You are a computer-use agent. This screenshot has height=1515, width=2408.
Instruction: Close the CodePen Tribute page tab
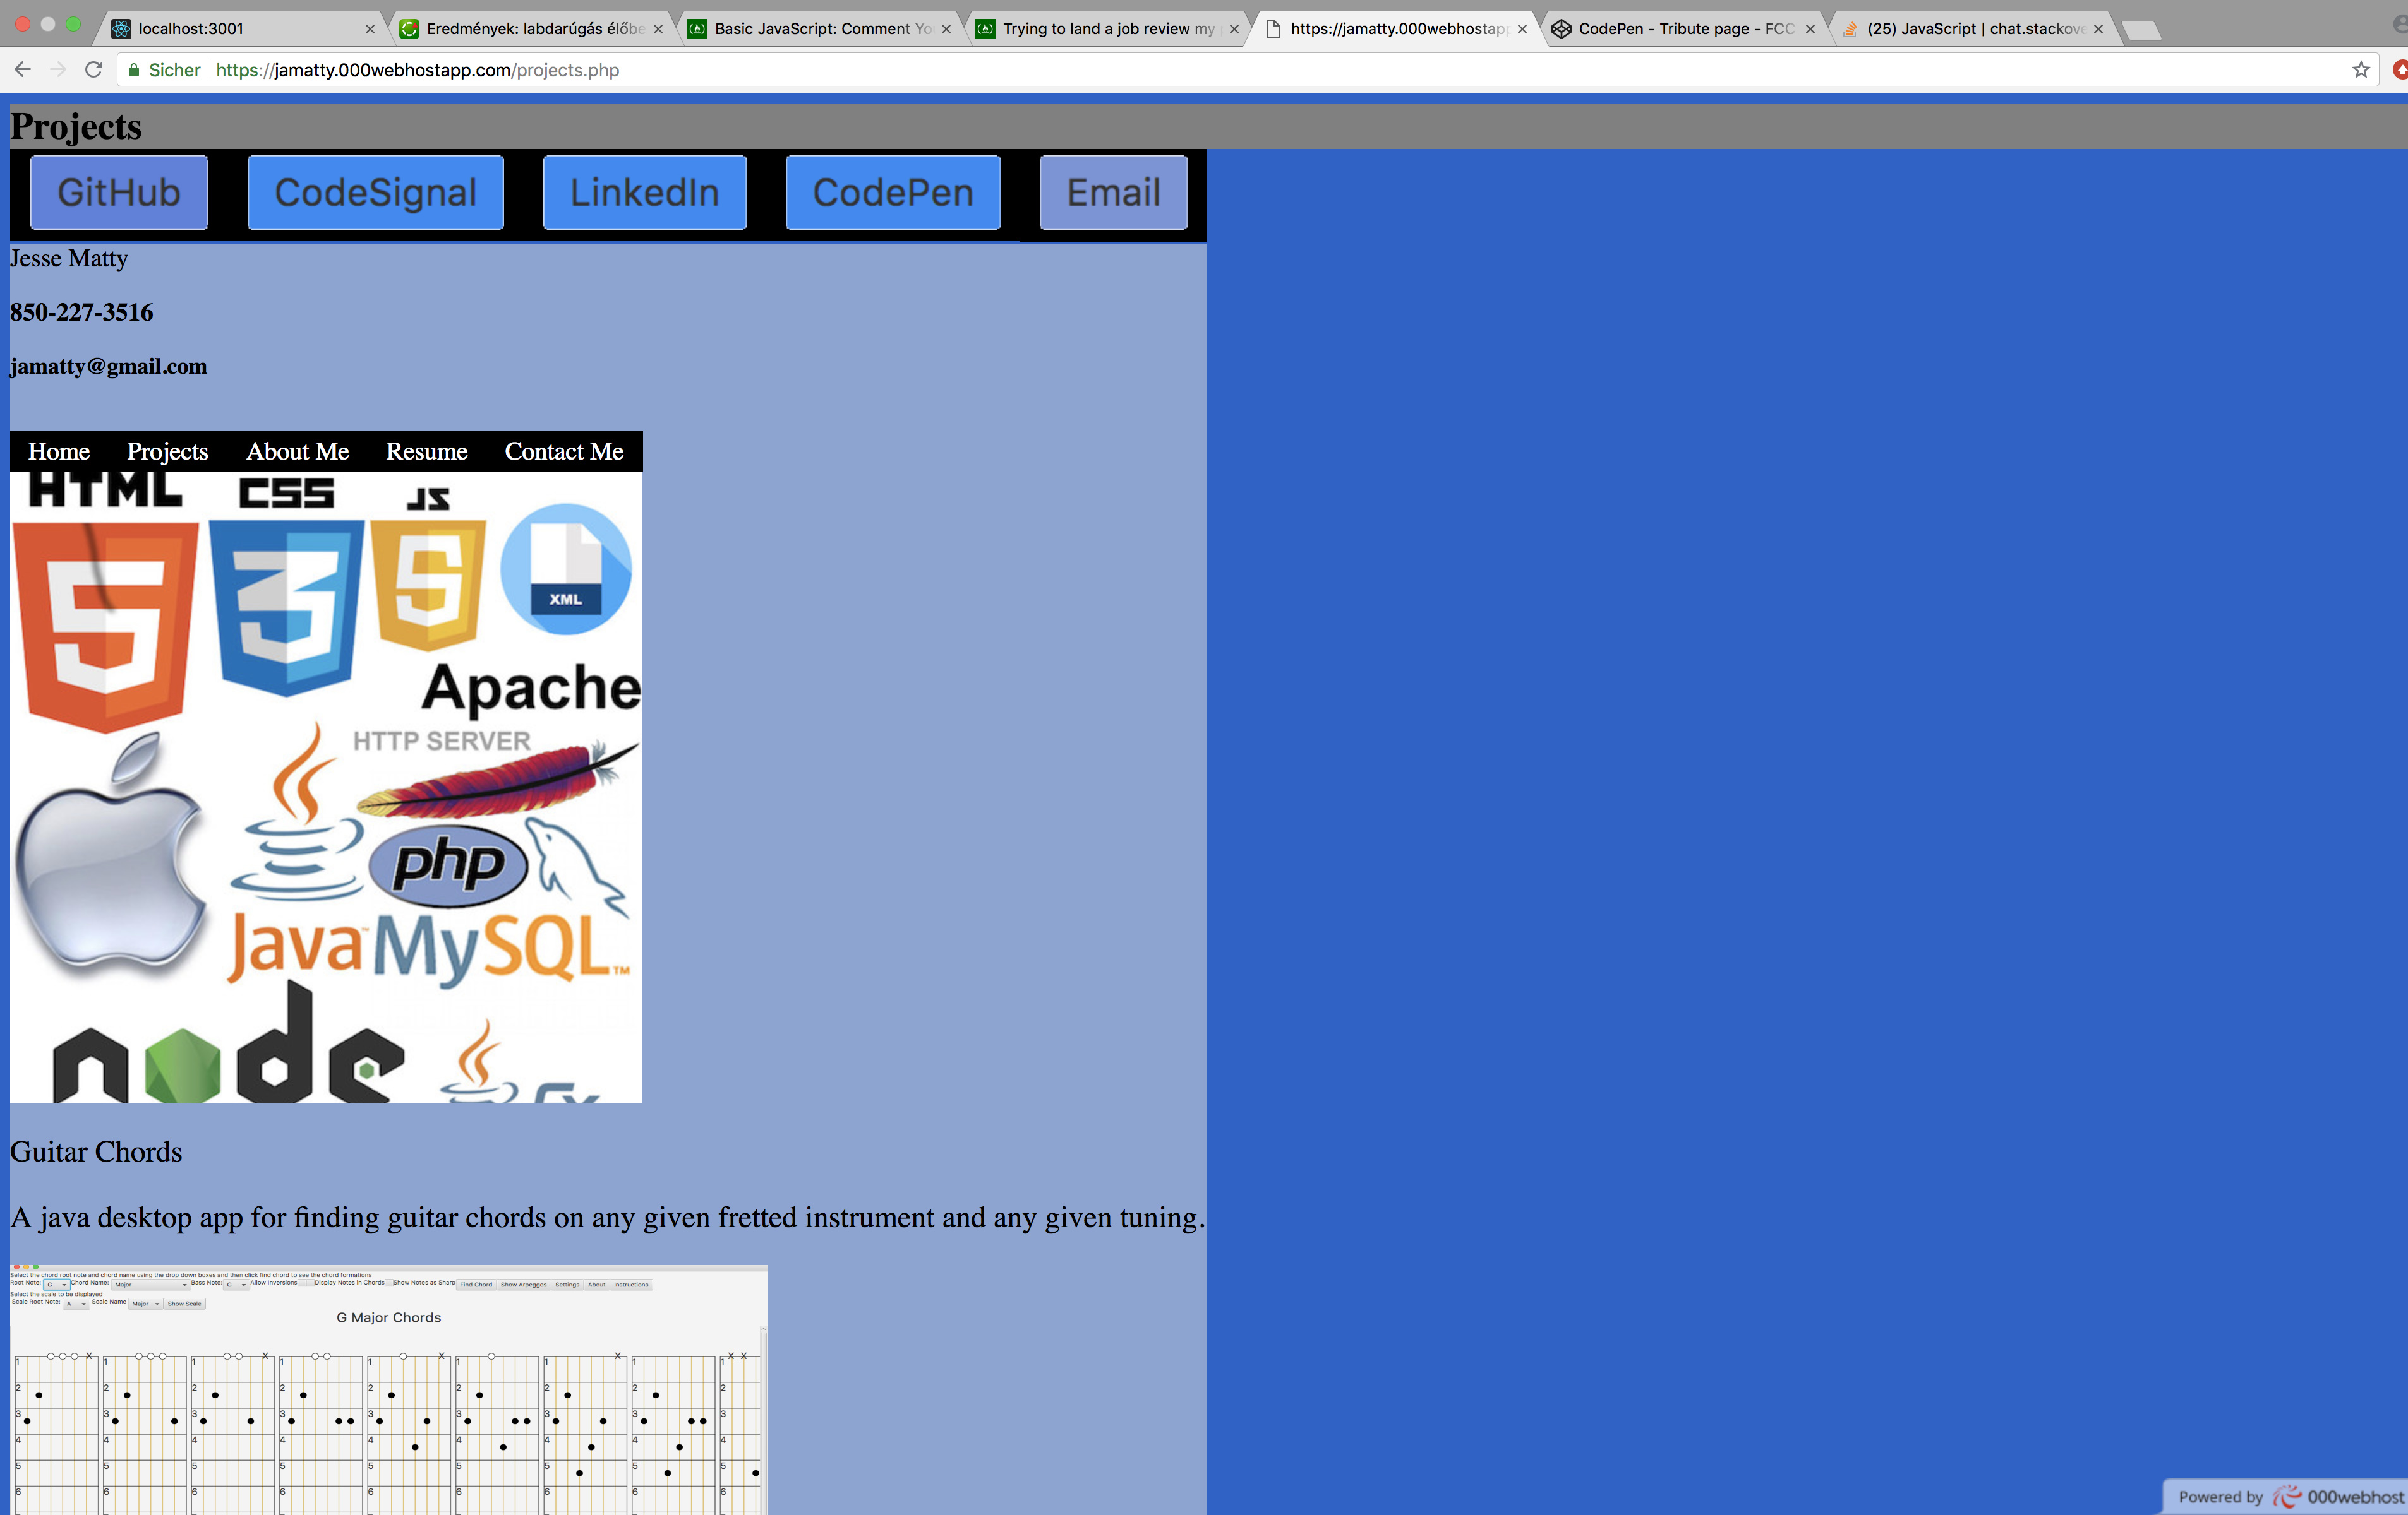[1810, 29]
